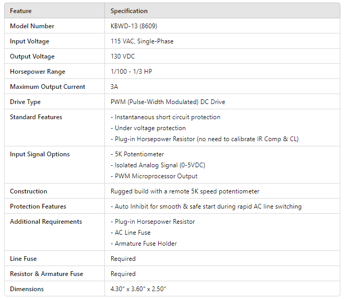Click the Specification column header

[x=129, y=11]
